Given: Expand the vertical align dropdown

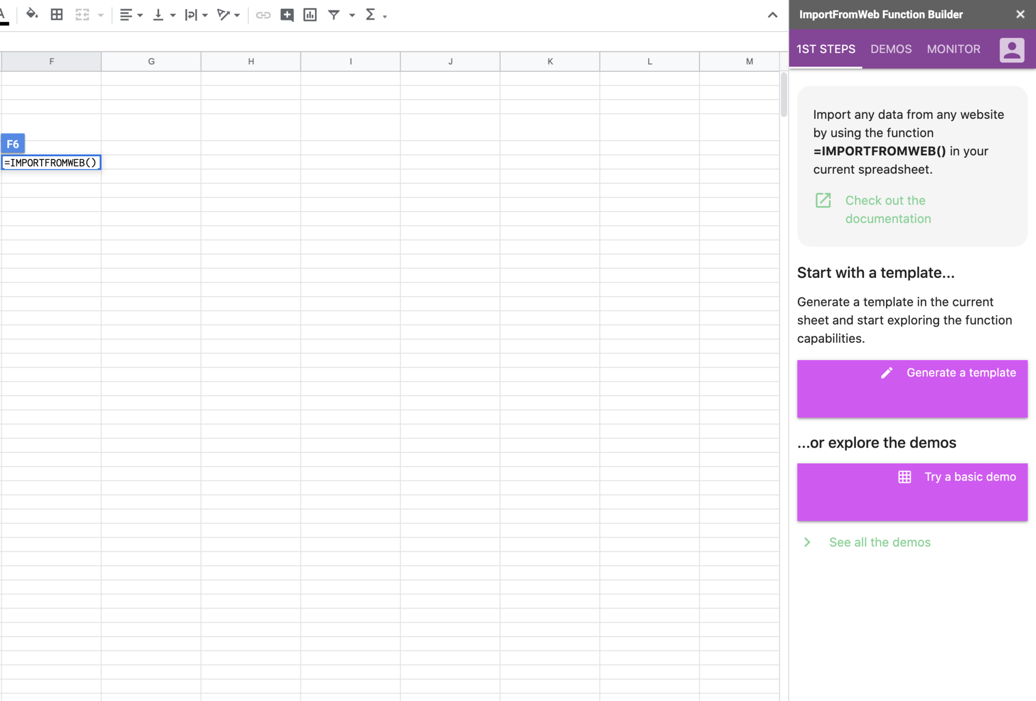Looking at the screenshot, I should (x=172, y=16).
